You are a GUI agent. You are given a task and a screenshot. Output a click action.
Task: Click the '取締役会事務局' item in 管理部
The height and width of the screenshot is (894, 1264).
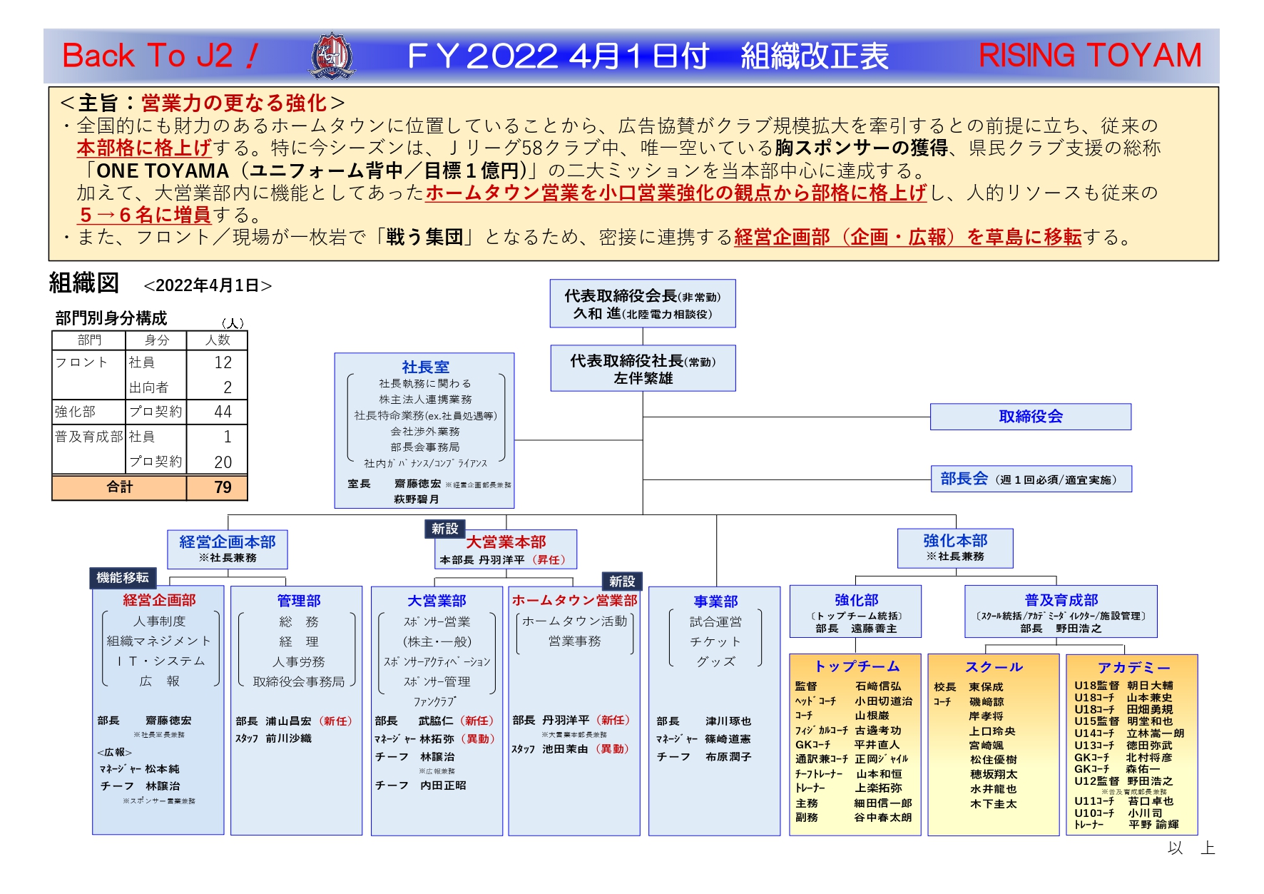pyautogui.click(x=299, y=682)
